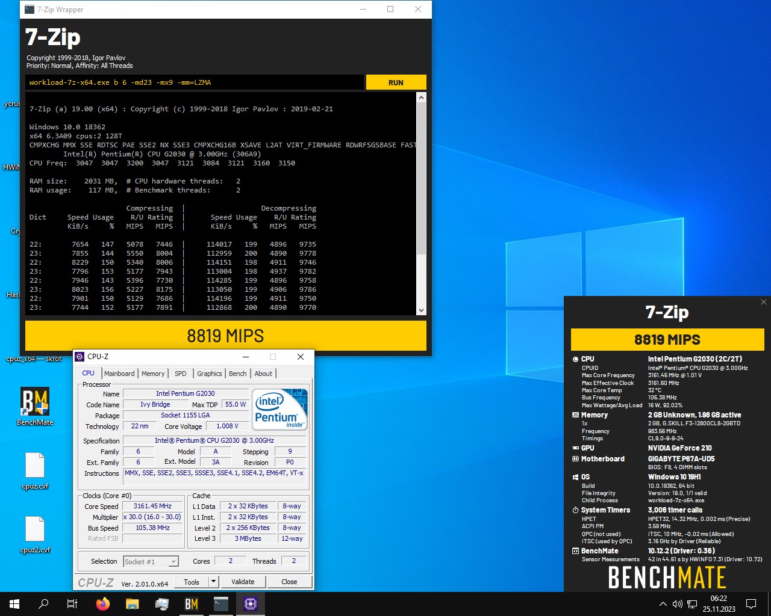Viewport: 771px width, 616px height.
Task: Click the BenchMate 8819 MIPS score banner
Action: [x=667, y=340]
